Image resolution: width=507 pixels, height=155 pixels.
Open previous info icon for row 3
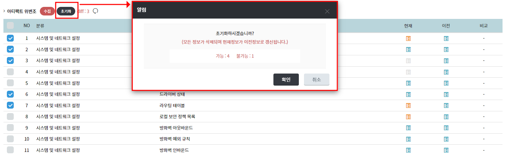pos(446,61)
